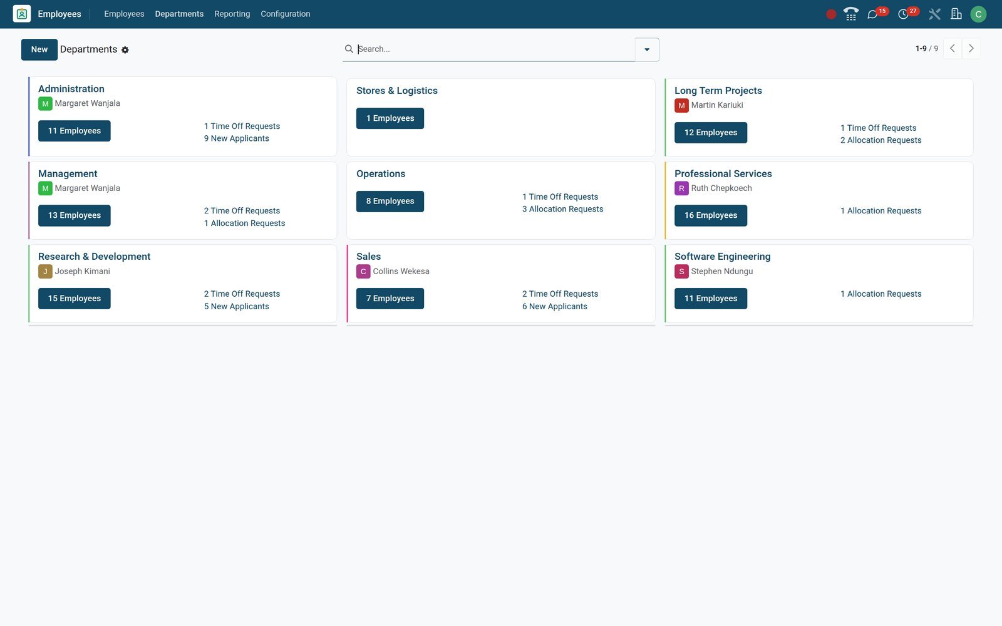View 15 Employees in Research & Development
This screenshot has width=1002, height=626.
[x=75, y=299]
